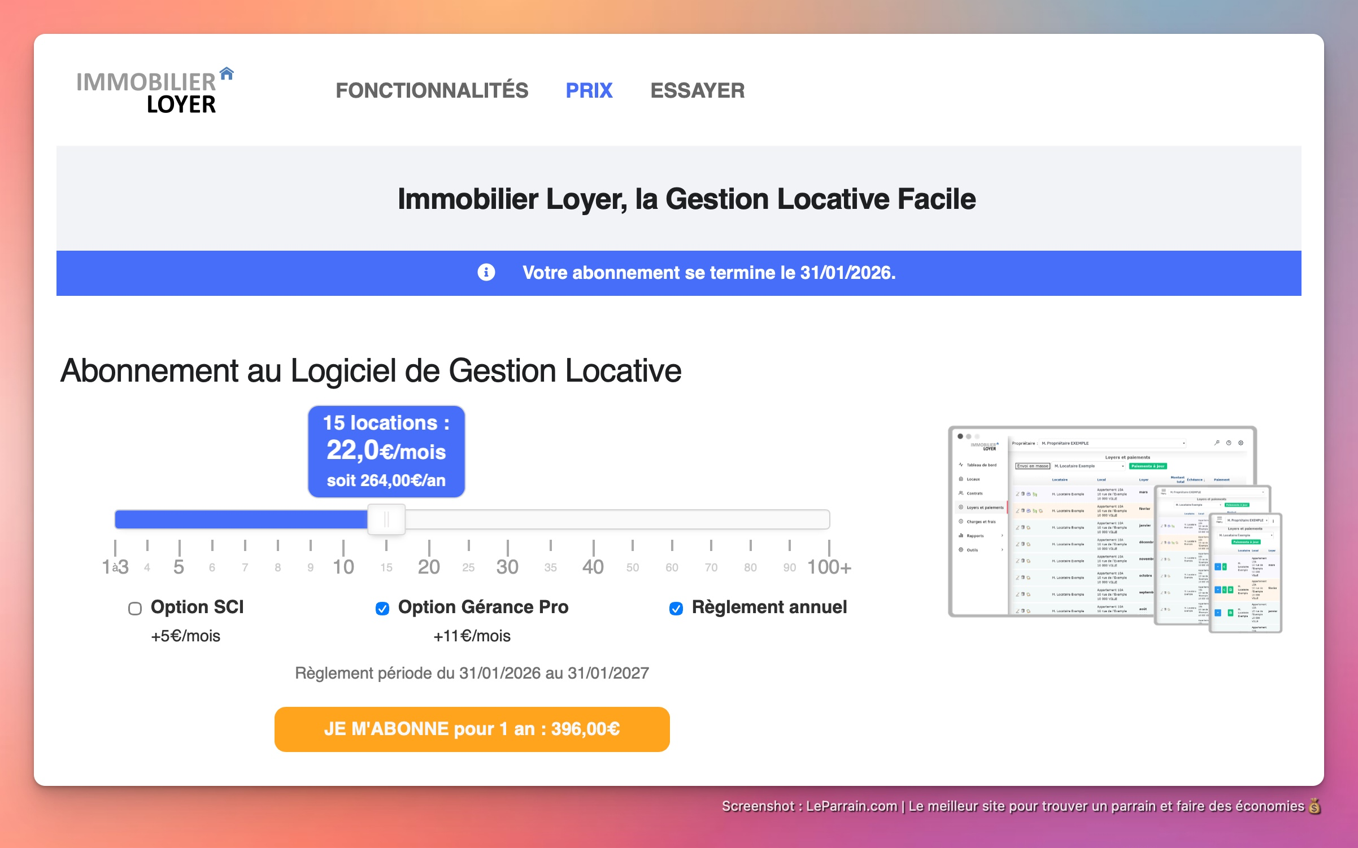The image size is (1358, 848).
Task: Open the FONCTIONNALITÉS menu item
Action: click(x=432, y=90)
